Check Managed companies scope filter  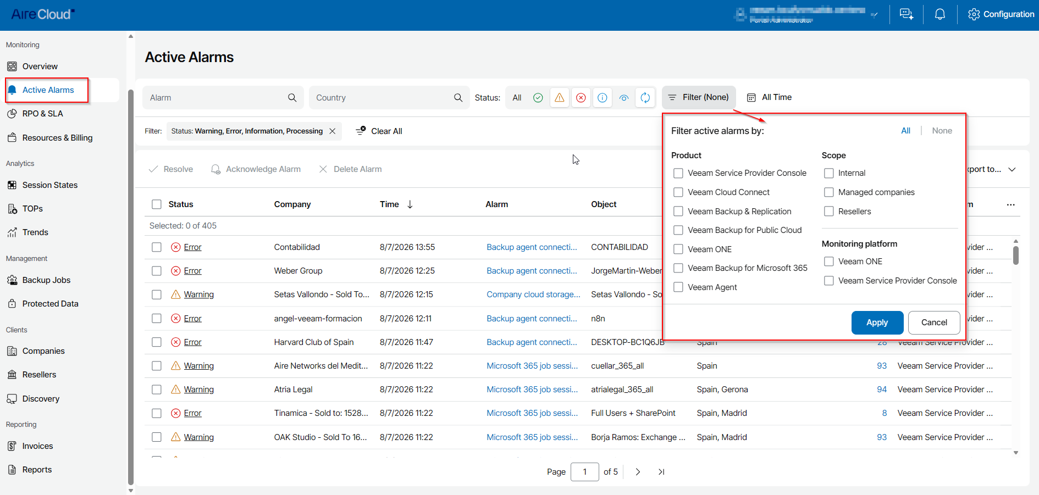[x=829, y=192]
